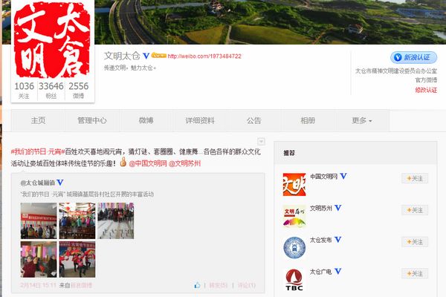Click the 推荐 panel header

[355, 153]
